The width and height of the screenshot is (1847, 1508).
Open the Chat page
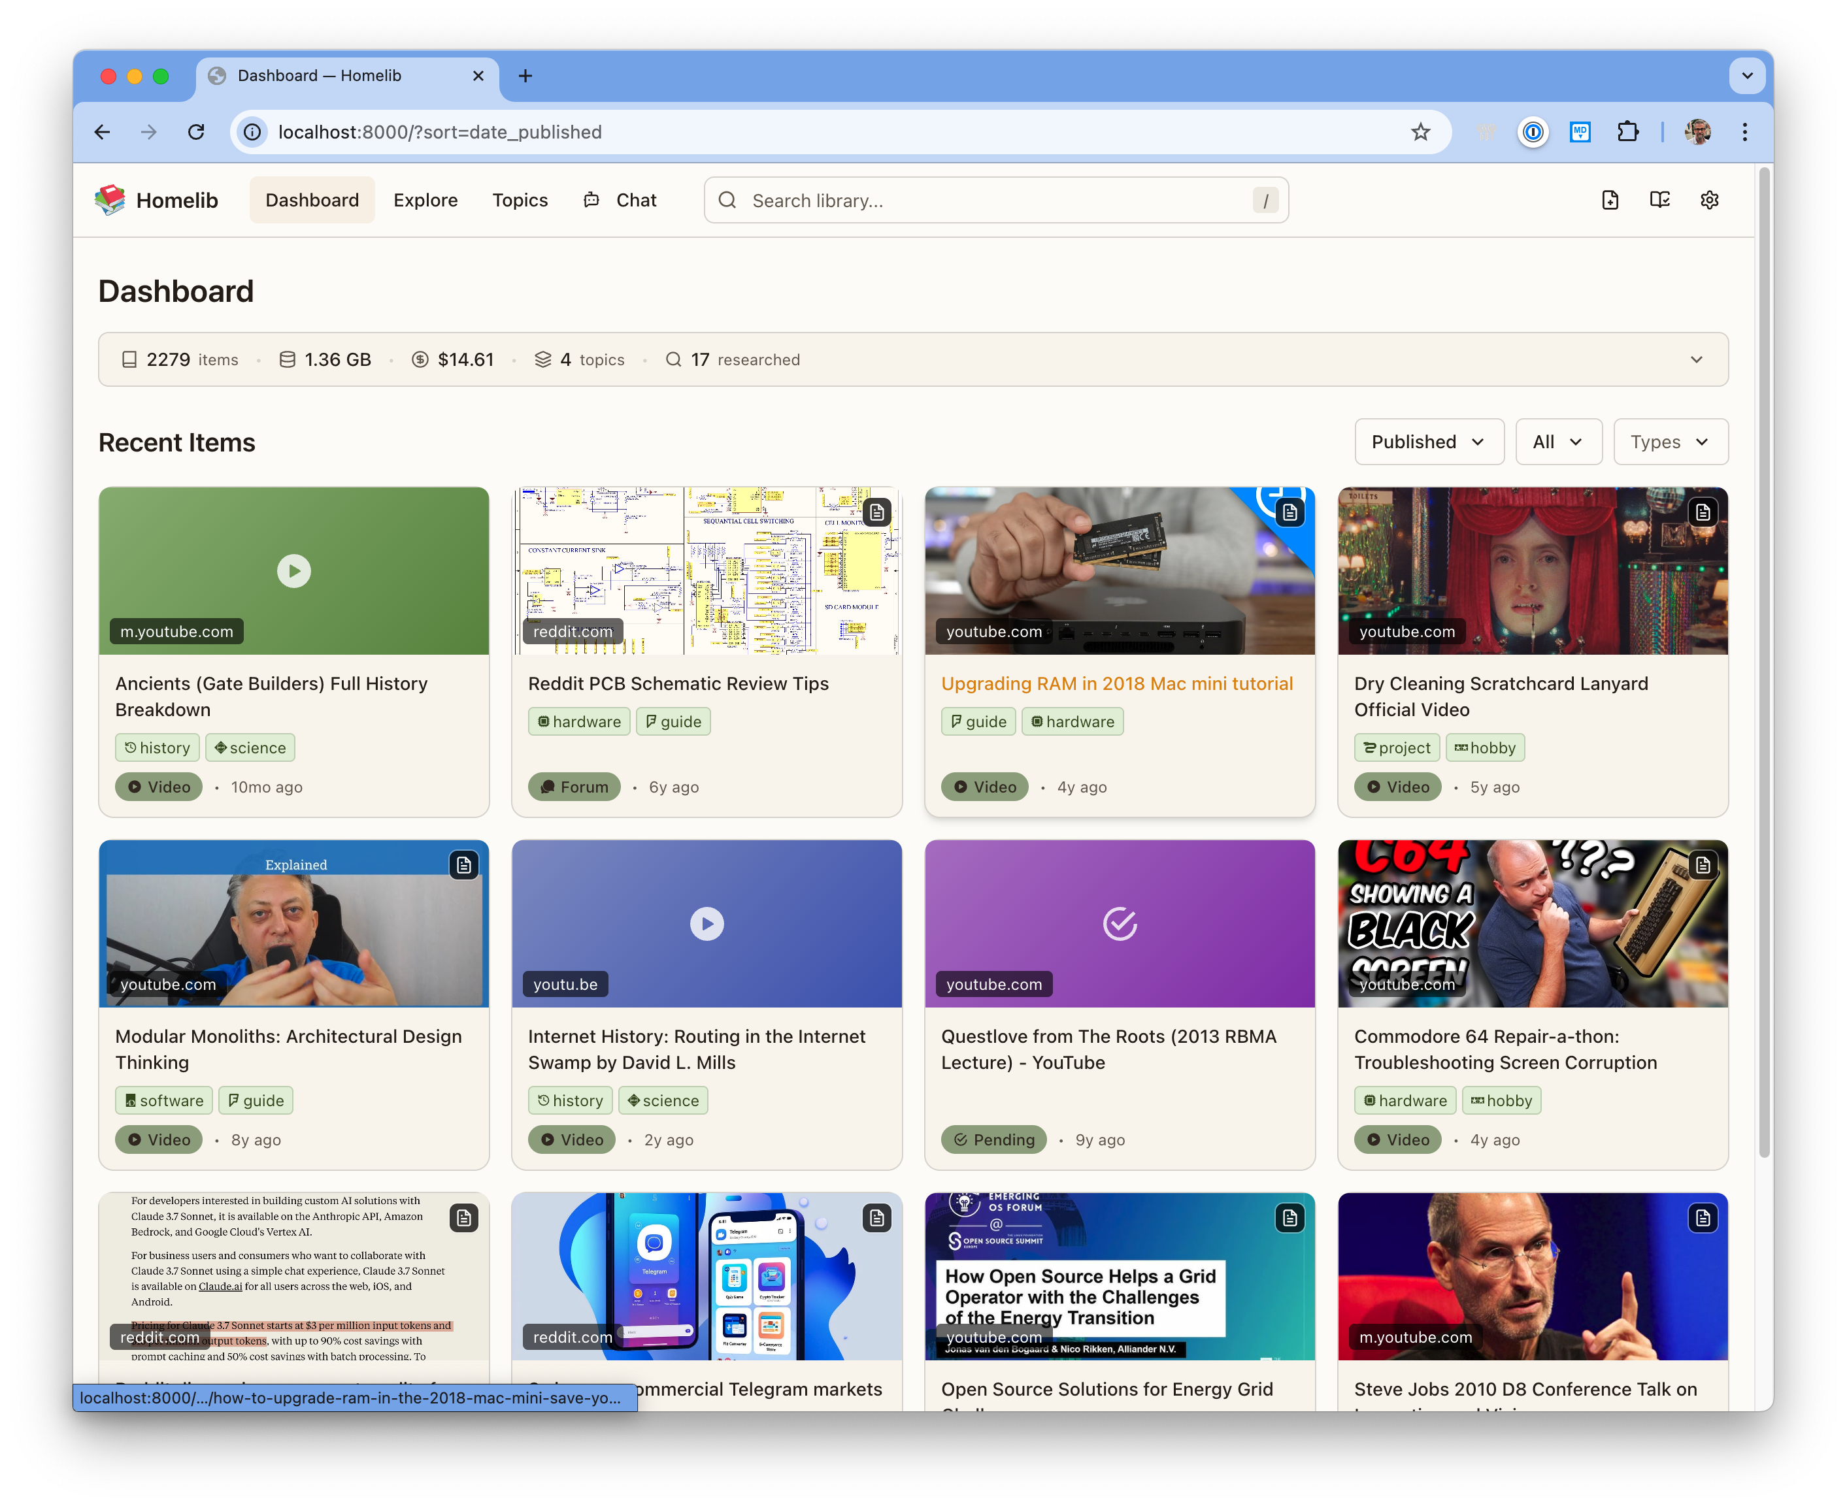620,201
